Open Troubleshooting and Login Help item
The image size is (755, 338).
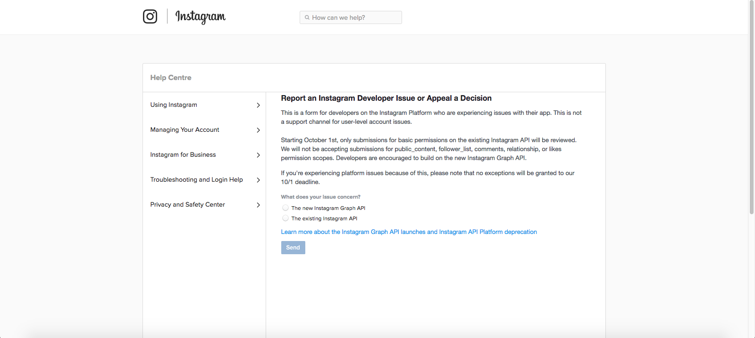204,180
